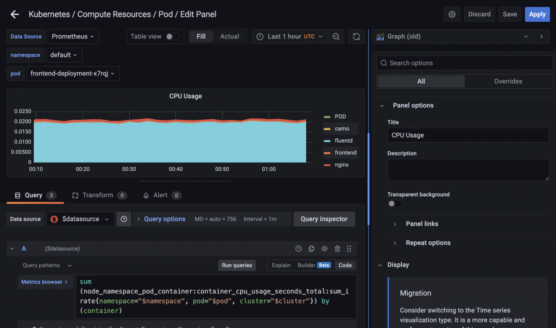Open the Query inspector

pyautogui.click(x=324, y=219)
